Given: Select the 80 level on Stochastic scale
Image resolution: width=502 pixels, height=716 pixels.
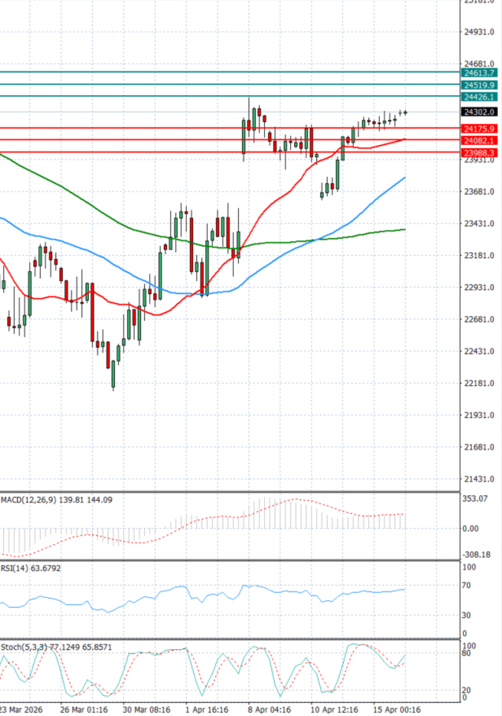Looking at the screenshot, I should pyautogui.click(x=467, y=652).
